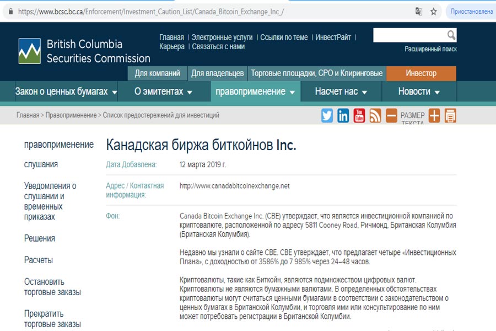The image size is (496, 331).
Task: Click the canadabitcoinexchange.net address text
Action: tap(234, 186)
